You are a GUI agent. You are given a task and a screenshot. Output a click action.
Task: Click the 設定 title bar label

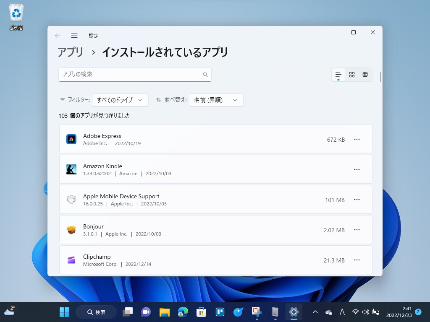[94, 36]
